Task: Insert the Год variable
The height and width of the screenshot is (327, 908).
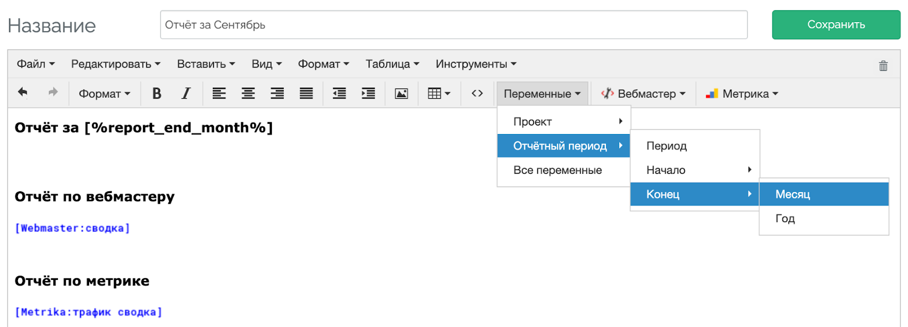Action: [x=824, y=219]
